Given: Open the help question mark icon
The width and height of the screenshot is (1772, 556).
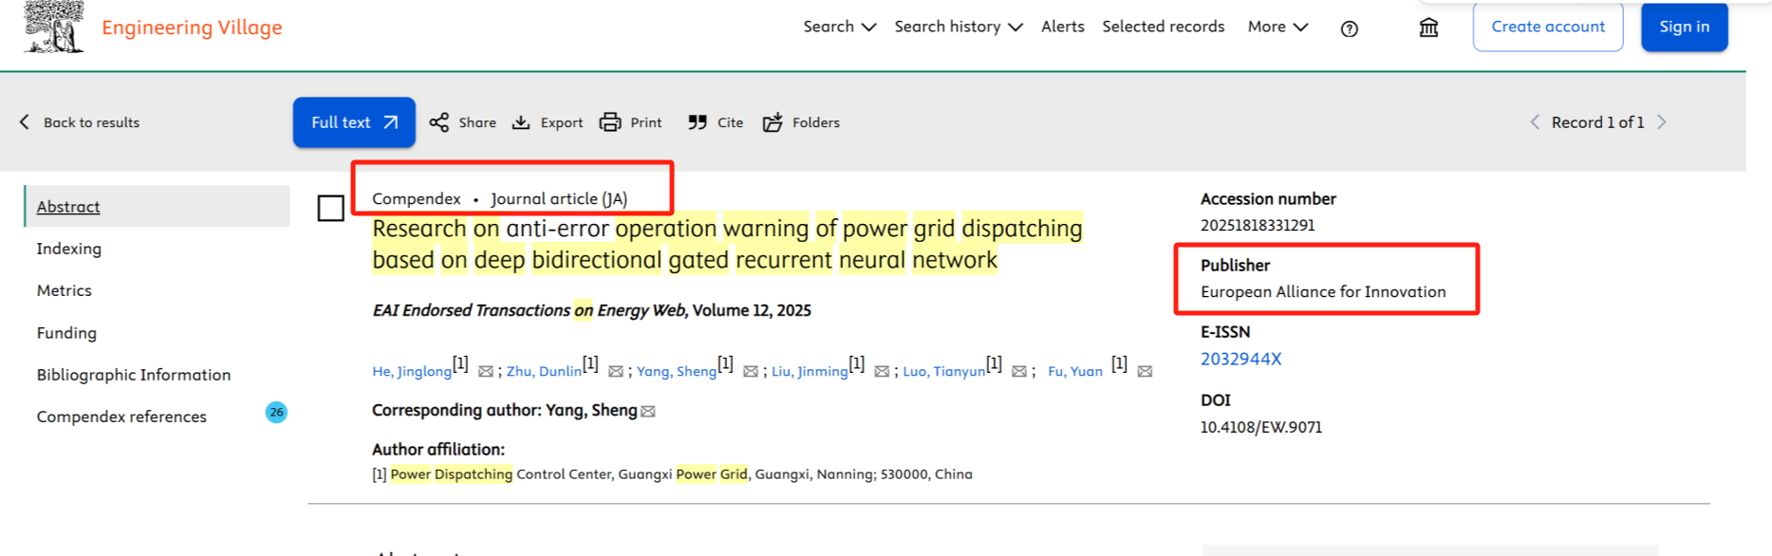Looking at the screenshot, I should pos(1349,28).
